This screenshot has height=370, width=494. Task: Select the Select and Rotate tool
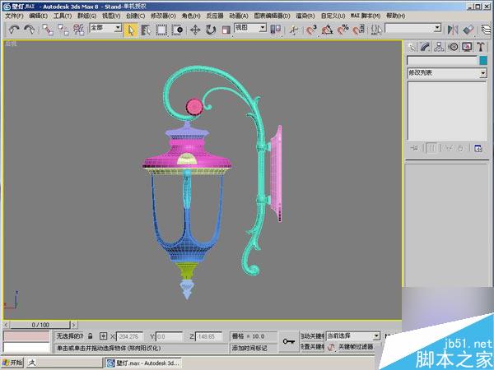[211, 30]
